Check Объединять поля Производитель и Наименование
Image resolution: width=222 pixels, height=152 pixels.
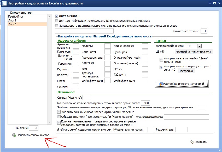pyautogui.click(x=59, y=117)
